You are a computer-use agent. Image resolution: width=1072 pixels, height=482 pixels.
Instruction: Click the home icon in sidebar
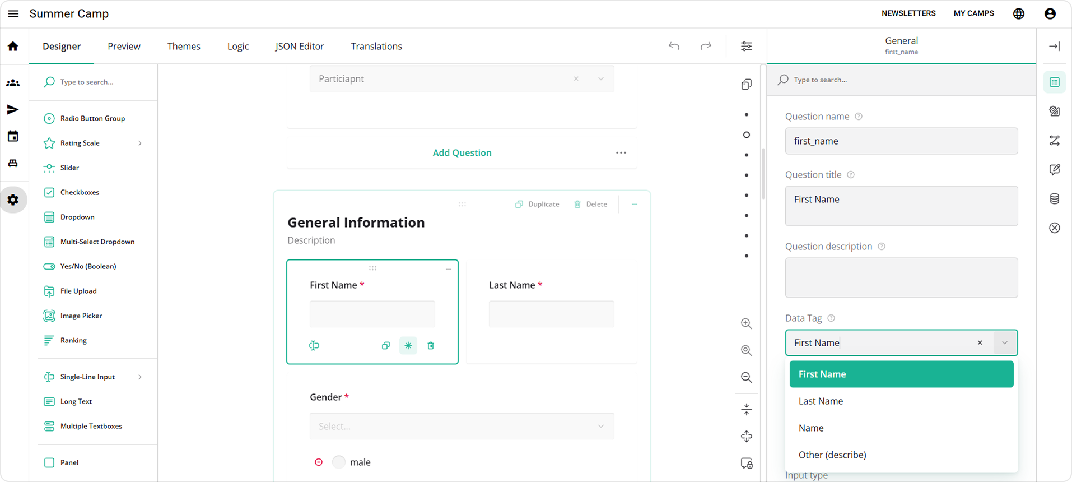13,46
